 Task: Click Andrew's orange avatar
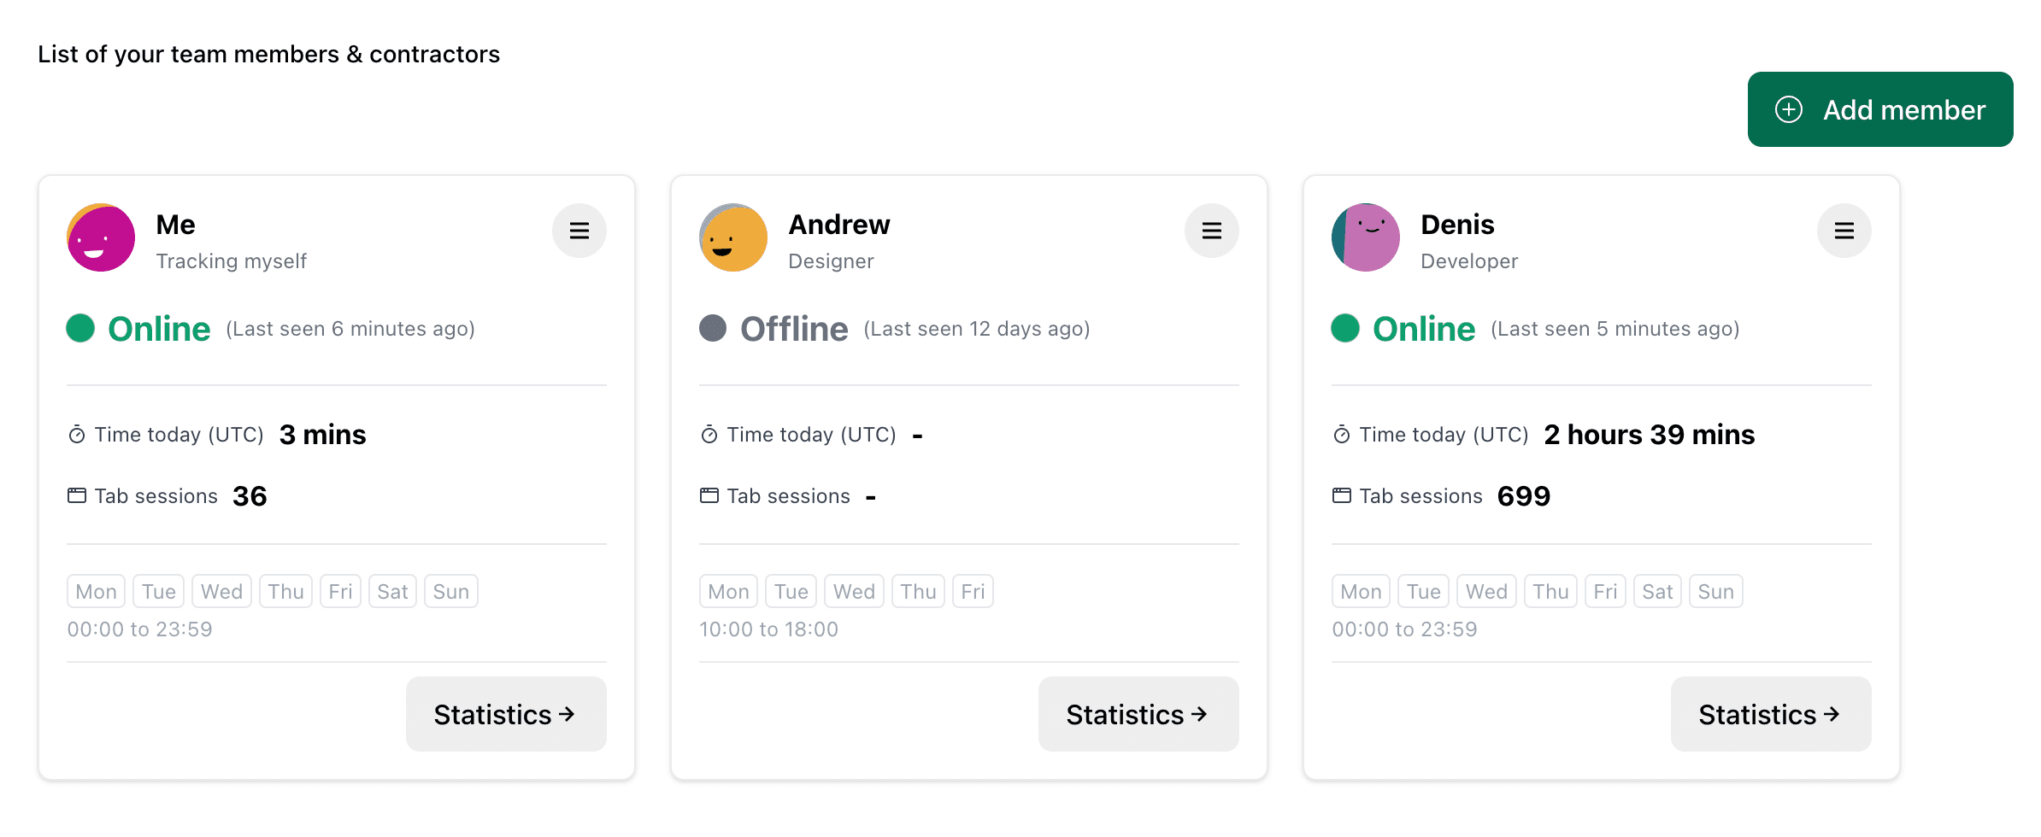coord(733,237)
